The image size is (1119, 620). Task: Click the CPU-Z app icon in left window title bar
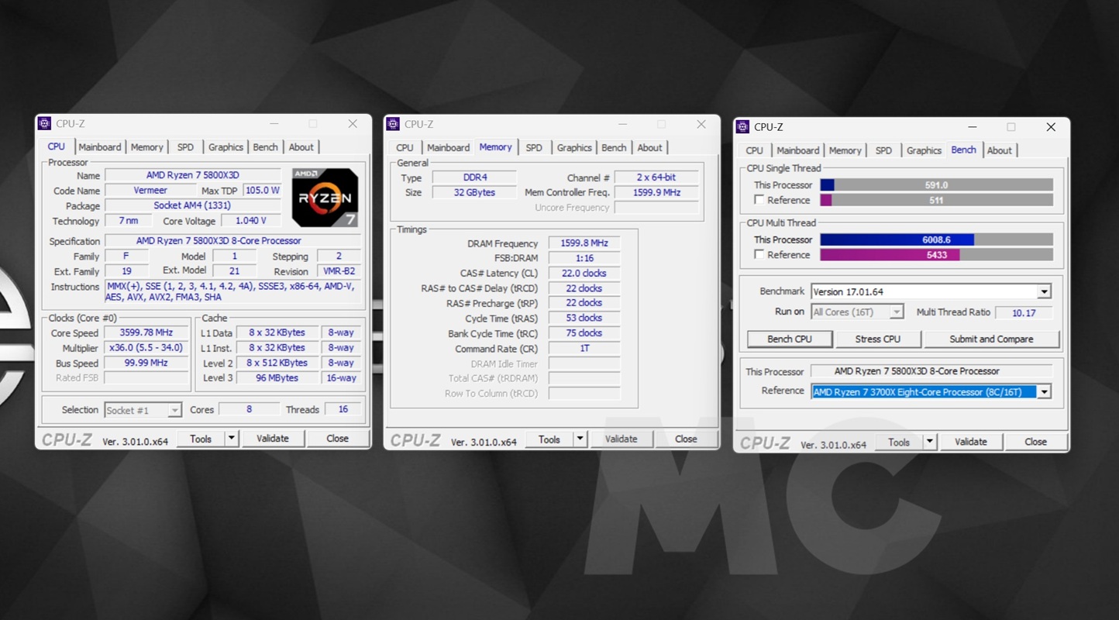click(45, 123)
